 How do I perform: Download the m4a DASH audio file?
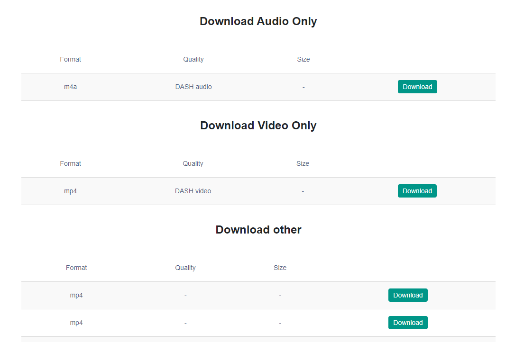pos(417,87)
